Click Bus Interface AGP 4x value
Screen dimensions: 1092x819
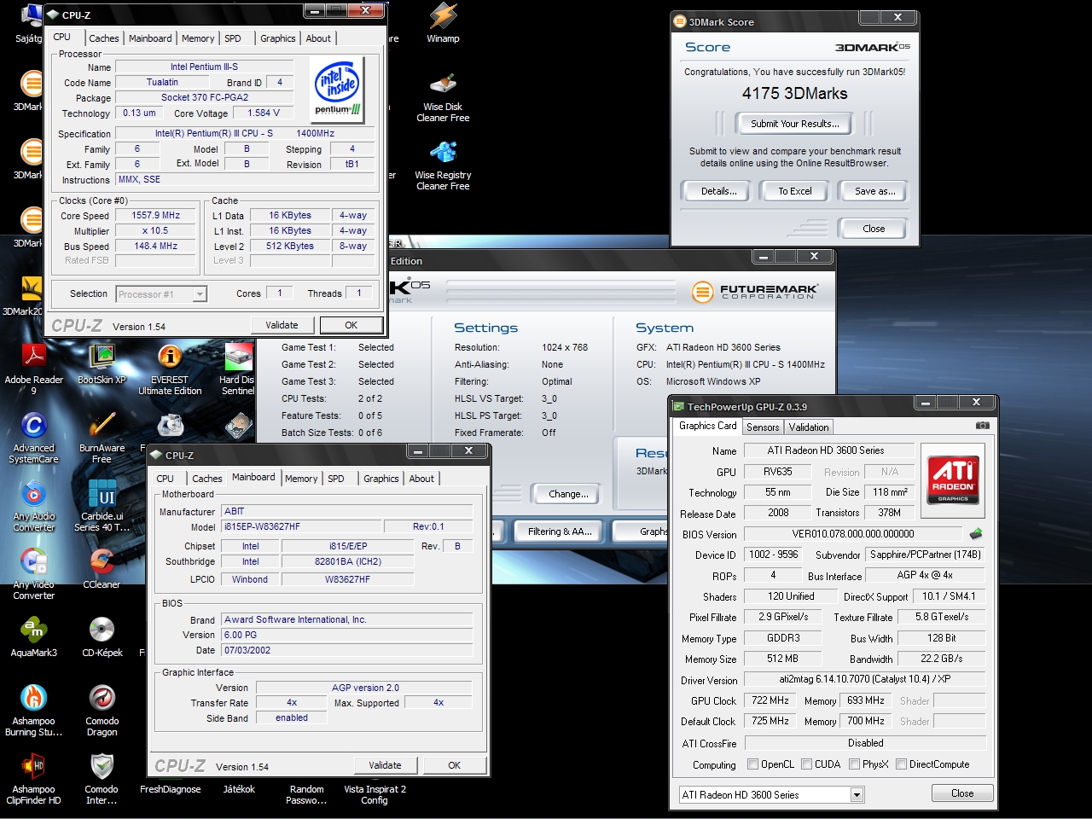[925, 575]
